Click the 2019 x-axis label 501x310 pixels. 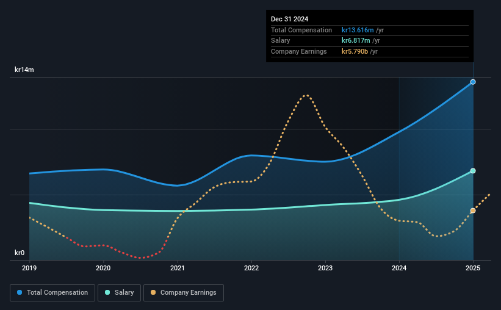coord(29,268)
